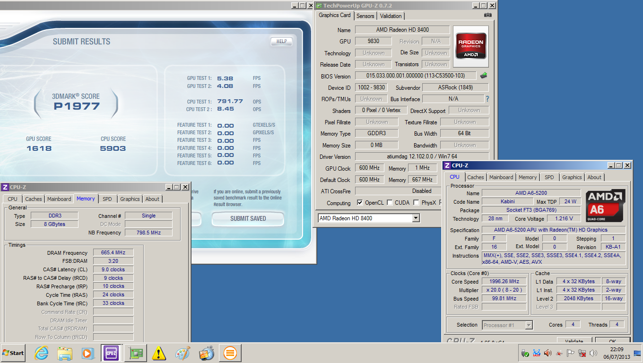The image size is (643, 363).
Task: Open the Memory tab in right CPU-Z window
Action: click(528, 177)
